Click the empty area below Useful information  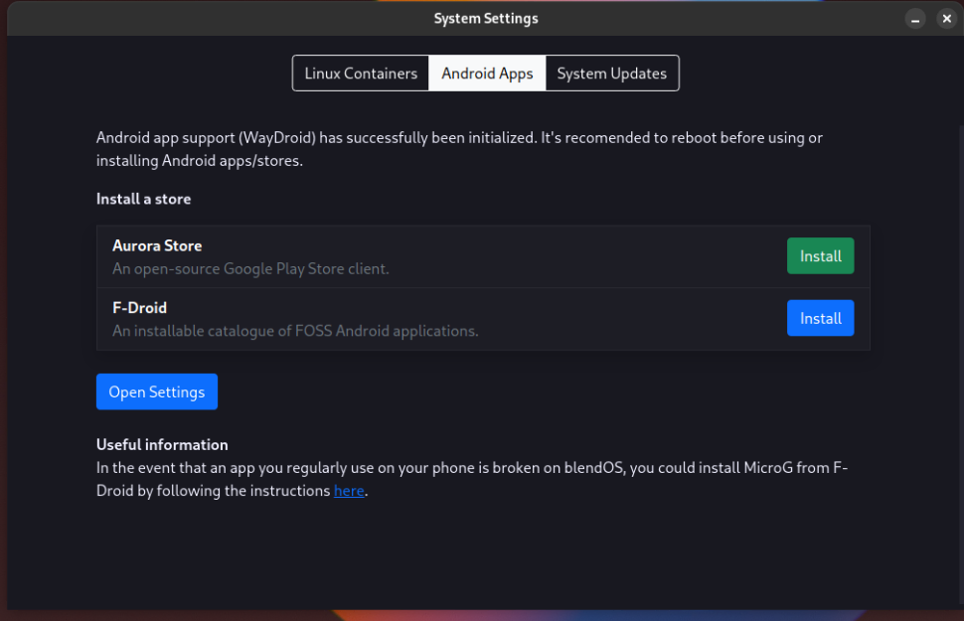tap(482, 556)
